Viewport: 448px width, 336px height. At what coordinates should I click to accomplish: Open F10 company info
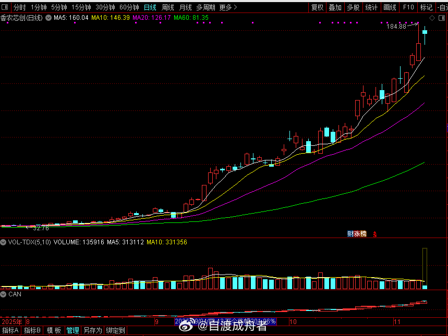[x=408, y=7]
